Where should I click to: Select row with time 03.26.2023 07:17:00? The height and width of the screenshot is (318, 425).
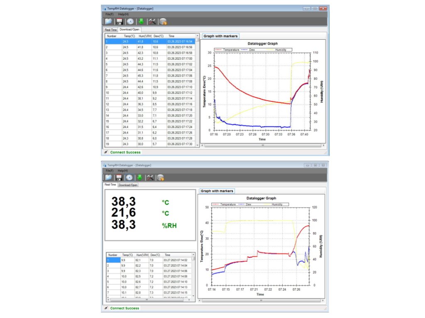[x=150, y=59]
